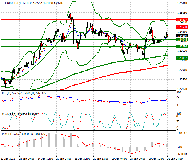This screenshot has height=162, width=188.
Task: Click the 23 Jan 2018 date label
Action: 8,159
